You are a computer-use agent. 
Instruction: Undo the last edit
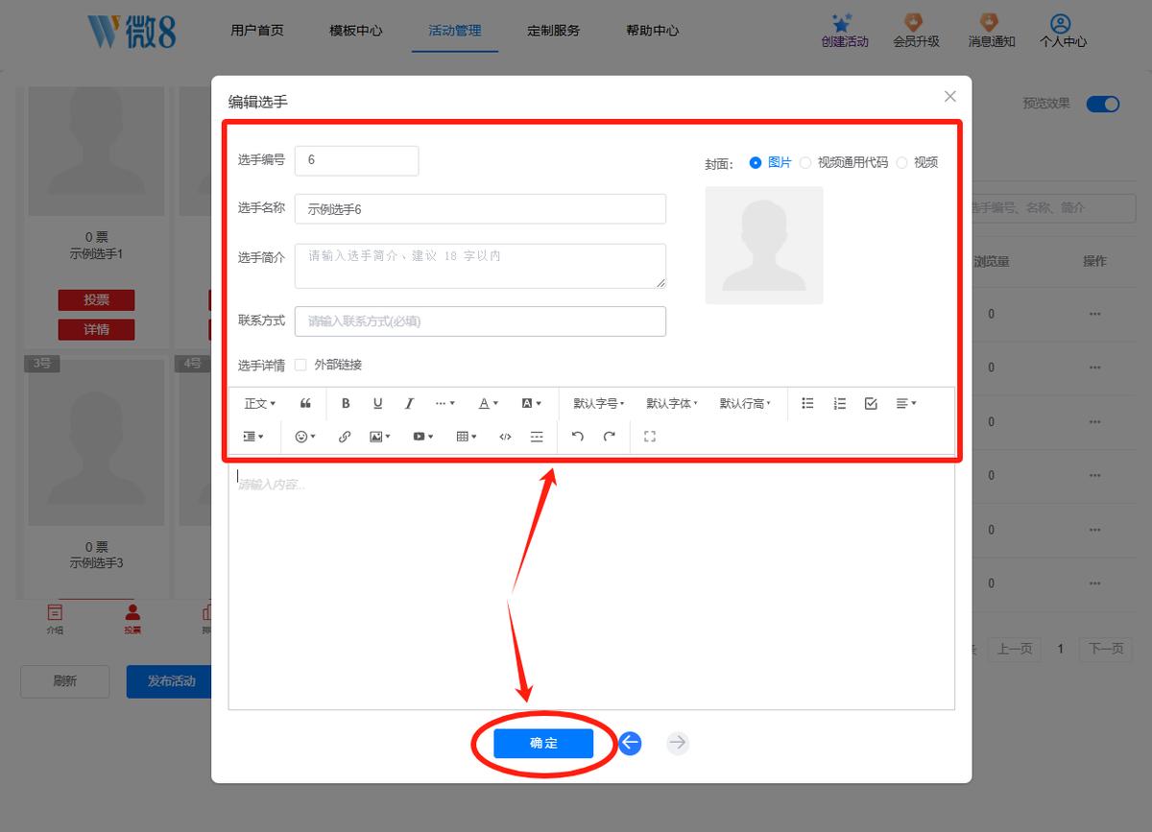[x=577, y=437]
